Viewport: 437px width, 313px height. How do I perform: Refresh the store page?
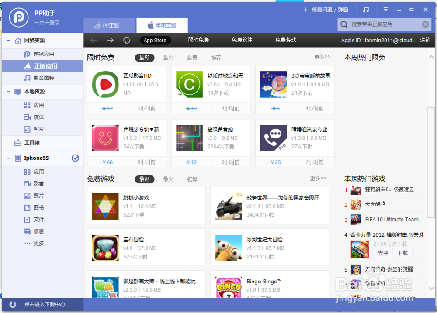click(x=127, y=40)
